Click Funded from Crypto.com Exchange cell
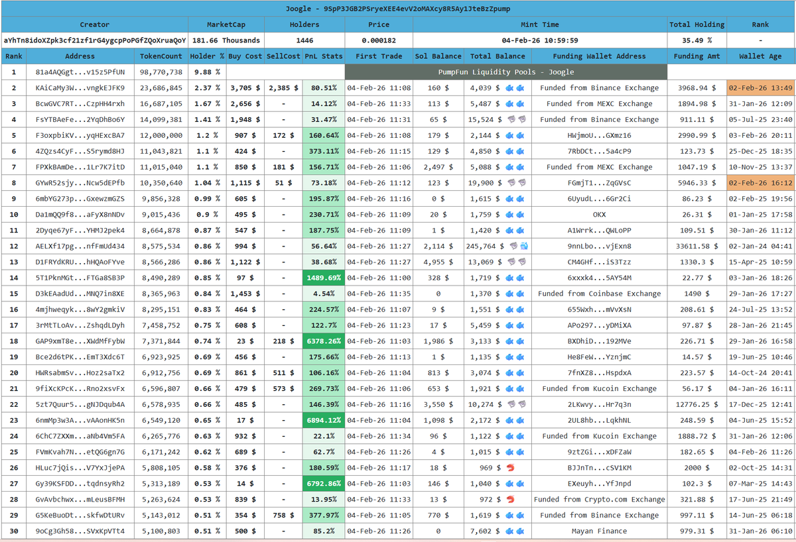The height and width of the screenshot is (542, 796). 599,500
